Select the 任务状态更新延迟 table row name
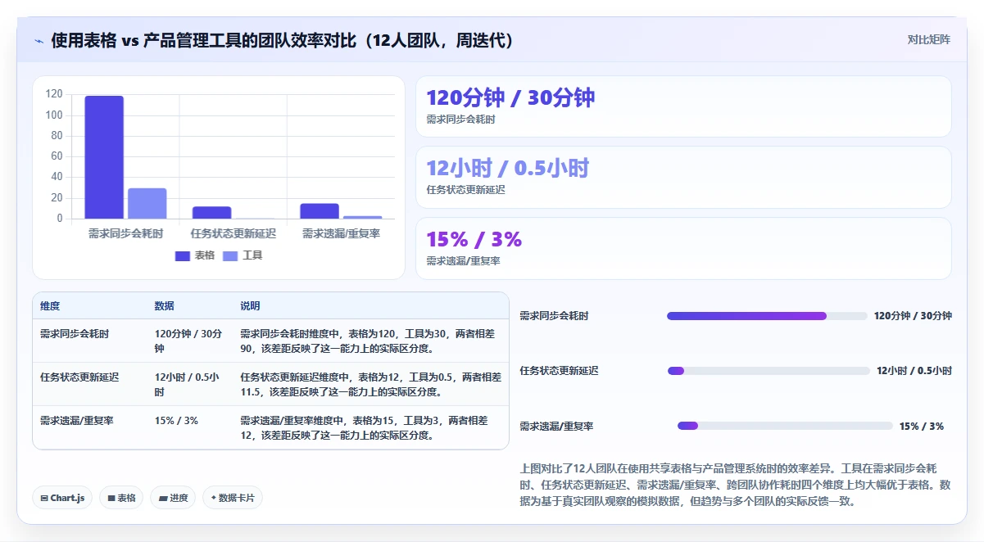984x542 pixels. point(79,377)
